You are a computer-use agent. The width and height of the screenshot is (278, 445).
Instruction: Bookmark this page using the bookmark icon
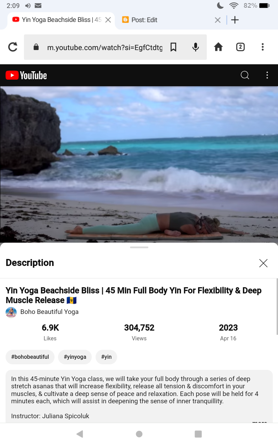[173, 47]
